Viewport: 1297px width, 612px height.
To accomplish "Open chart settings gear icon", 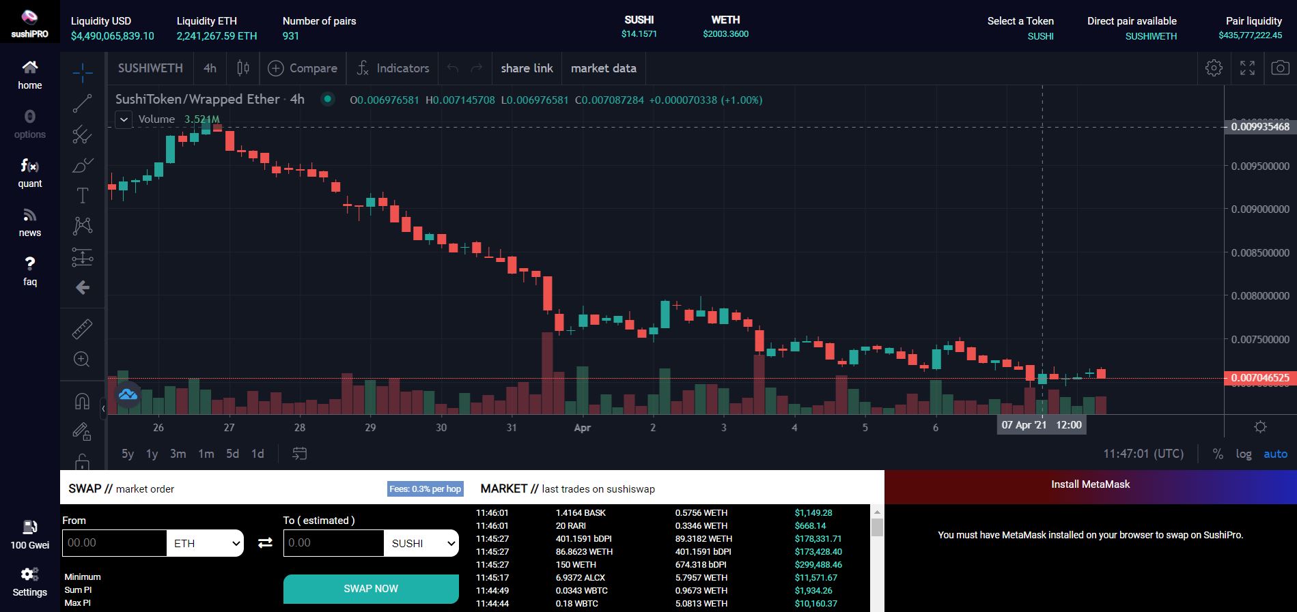I will point(1214,68).
